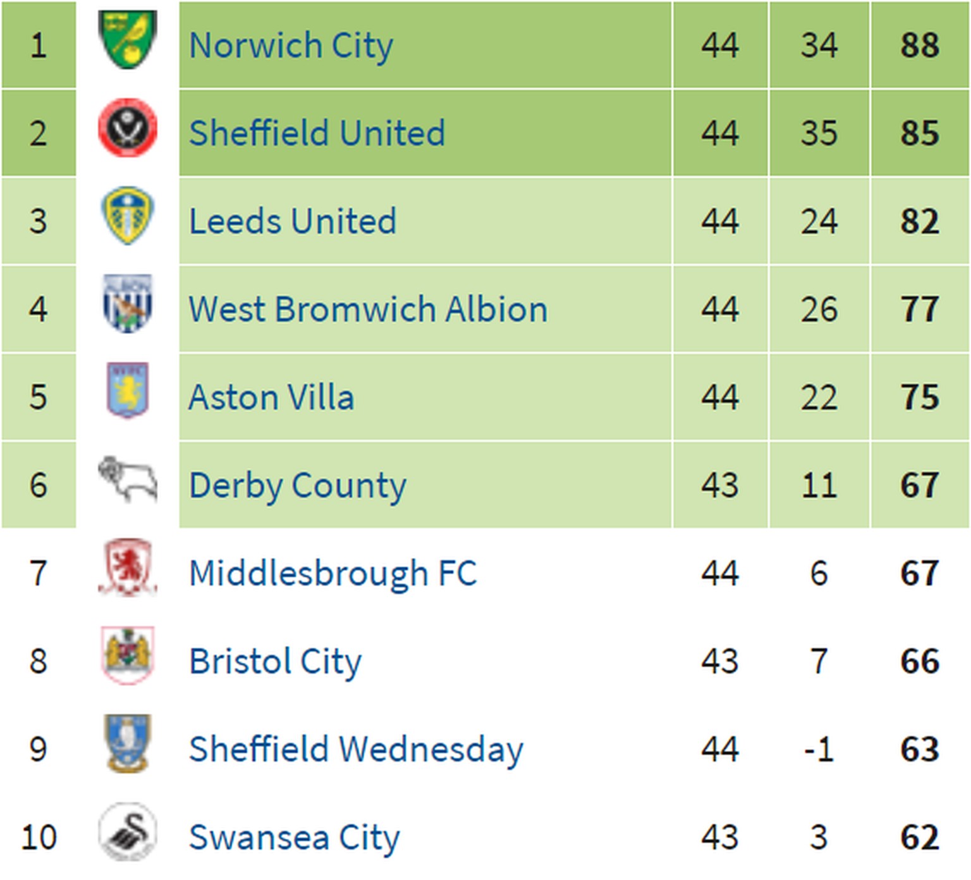Click the Sheffield United club badge
Viewport: 971px width, 880px height.
pyautogui.click(x=128, y=128)
